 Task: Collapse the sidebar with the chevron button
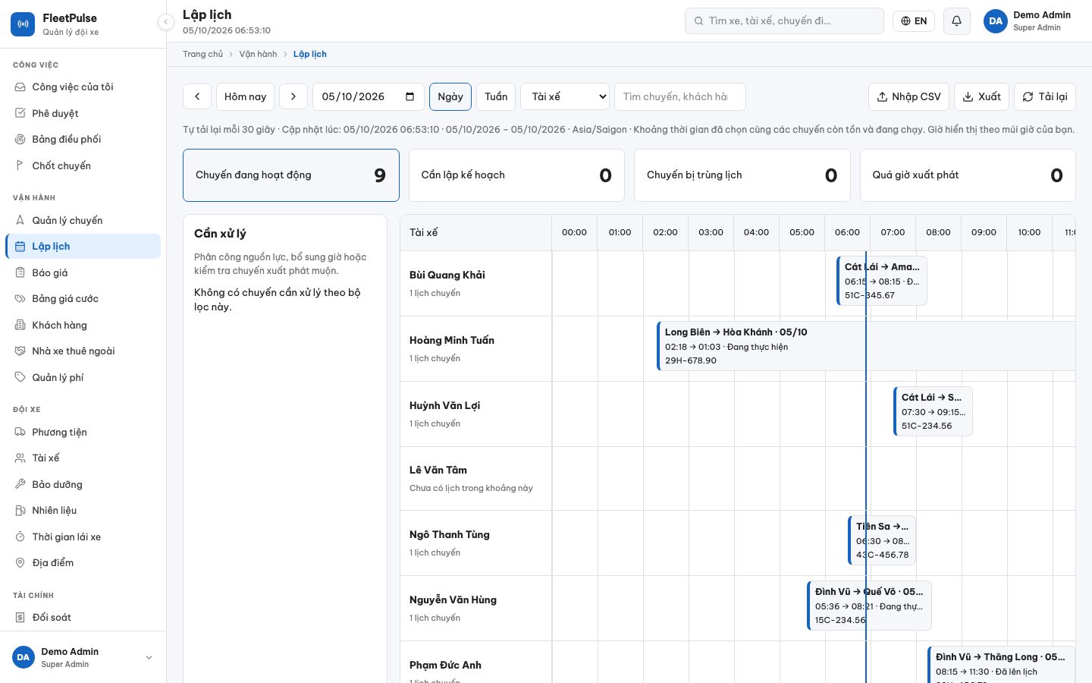(166, 22)
